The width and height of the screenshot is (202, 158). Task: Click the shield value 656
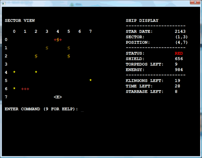(179, 59)
